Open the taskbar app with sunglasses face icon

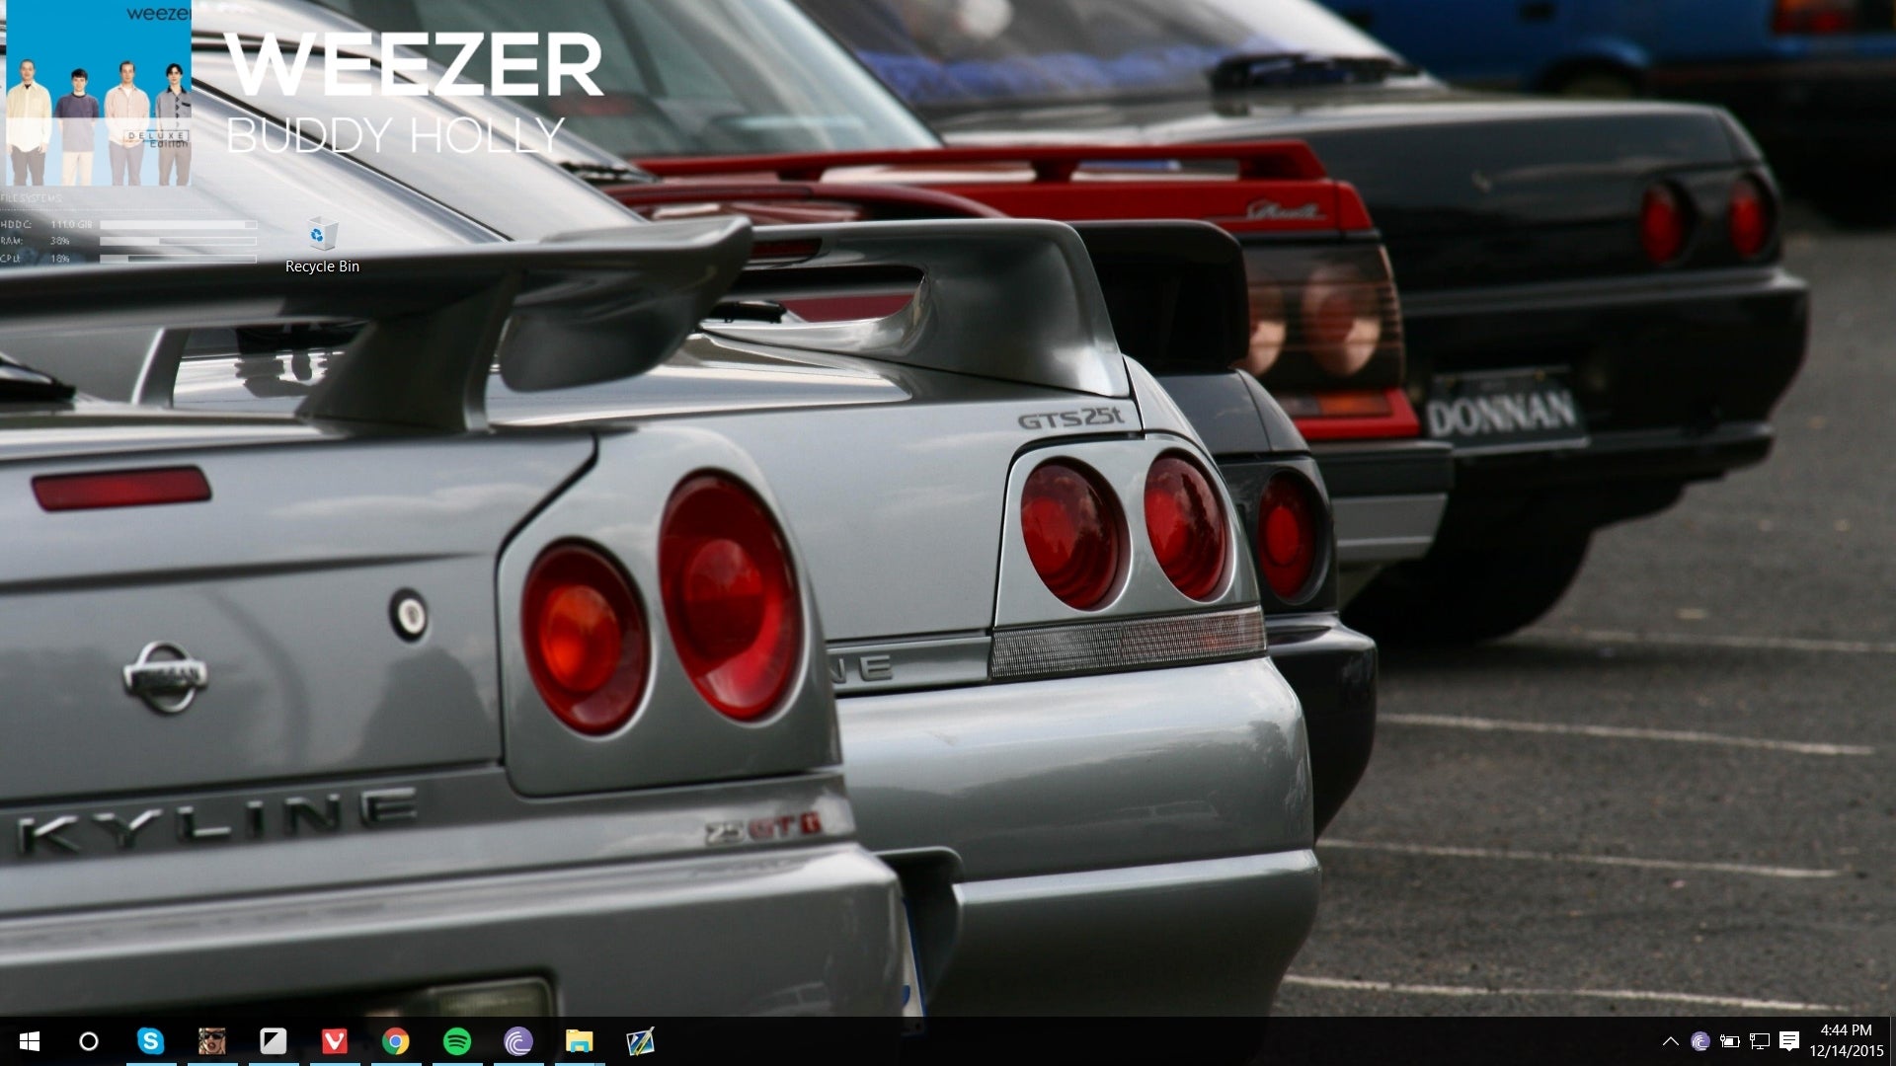[x=212, y=1041]
